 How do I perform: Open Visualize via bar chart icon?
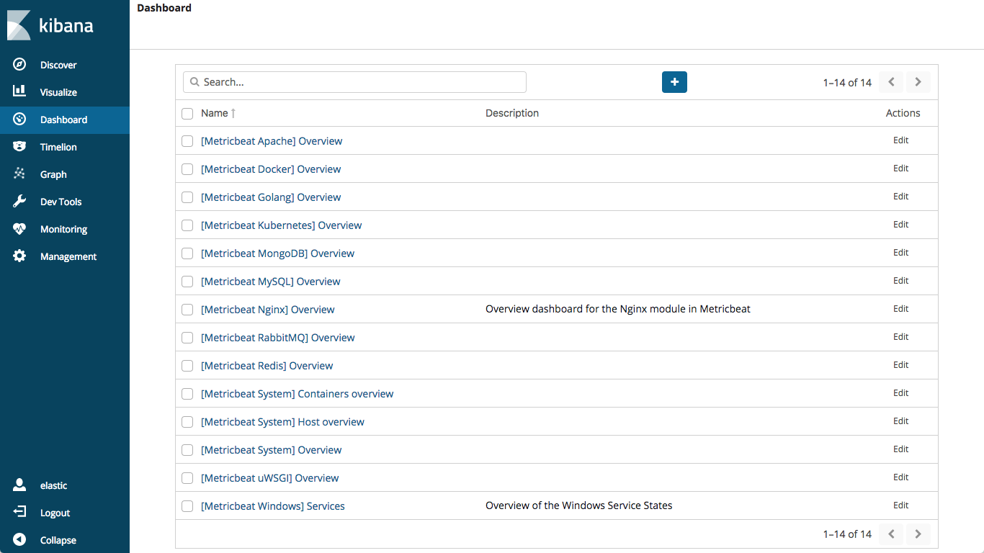click(20, 92)
